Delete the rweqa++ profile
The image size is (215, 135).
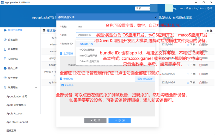tap(203, 74)
